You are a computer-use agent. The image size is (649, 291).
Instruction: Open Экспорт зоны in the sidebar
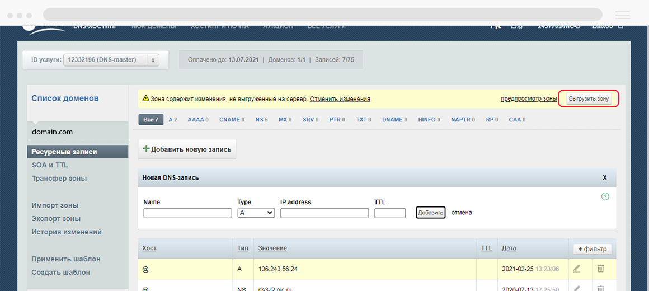[x=56, y=219]
